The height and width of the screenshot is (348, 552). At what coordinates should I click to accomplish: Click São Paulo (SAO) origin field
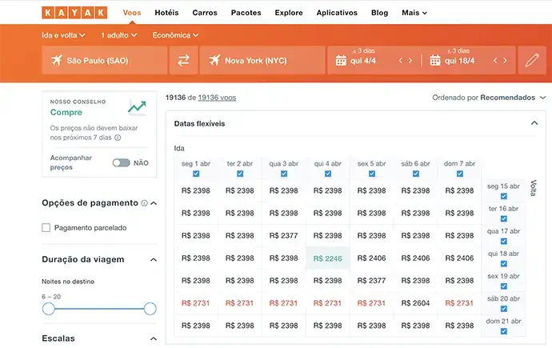point(105,61)
